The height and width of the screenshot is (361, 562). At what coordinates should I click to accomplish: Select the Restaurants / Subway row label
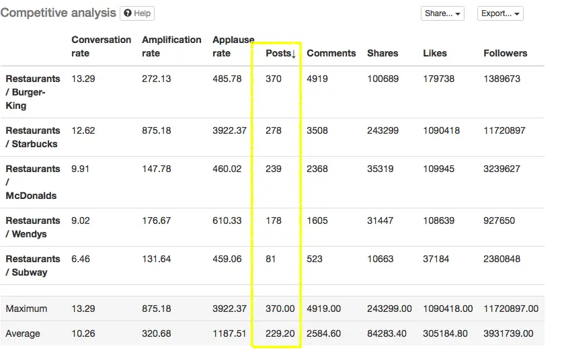point(32,266)
